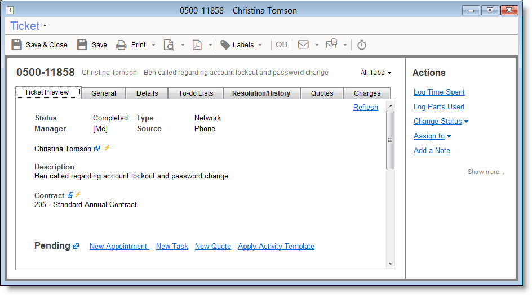Click the PDF export icon
This screenshot has width=532, height=295.
point(197,45)
